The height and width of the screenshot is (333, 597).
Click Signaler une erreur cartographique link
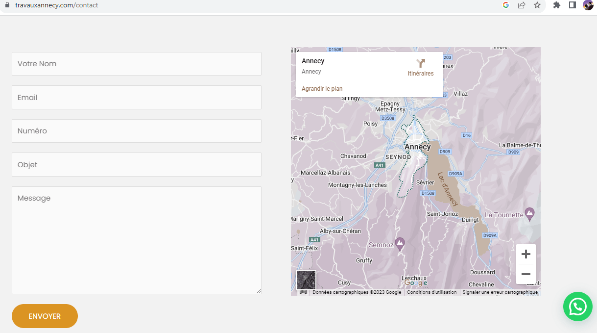pos(500,292)
